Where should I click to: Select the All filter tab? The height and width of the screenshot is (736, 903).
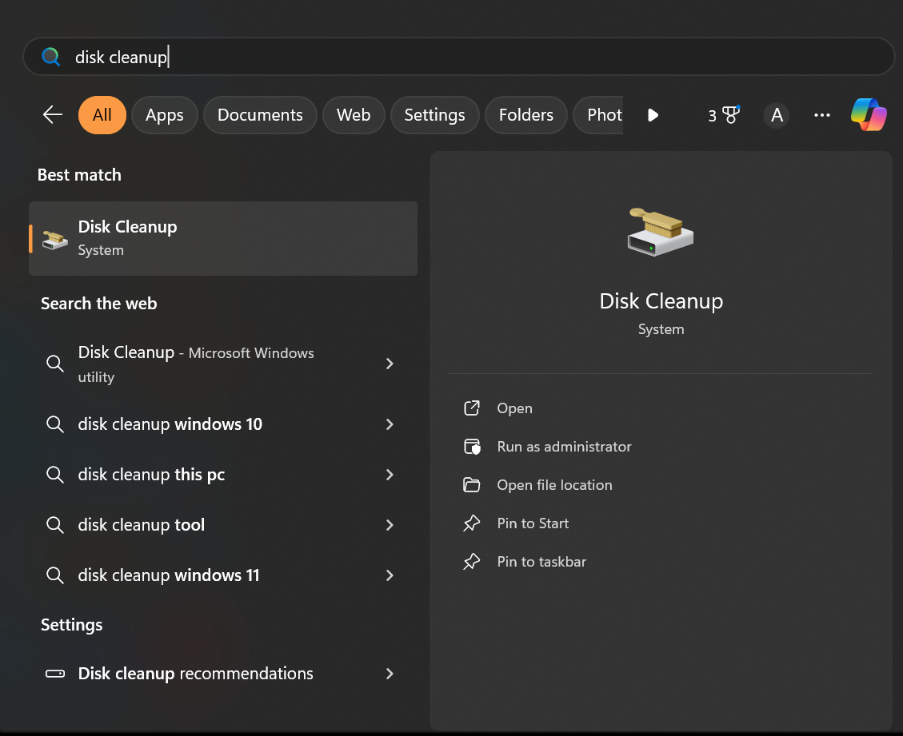[102, 115]
